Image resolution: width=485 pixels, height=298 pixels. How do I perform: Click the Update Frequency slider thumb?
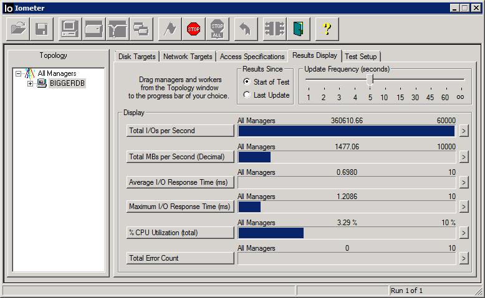pyautogui.click(x=370, y=80)
